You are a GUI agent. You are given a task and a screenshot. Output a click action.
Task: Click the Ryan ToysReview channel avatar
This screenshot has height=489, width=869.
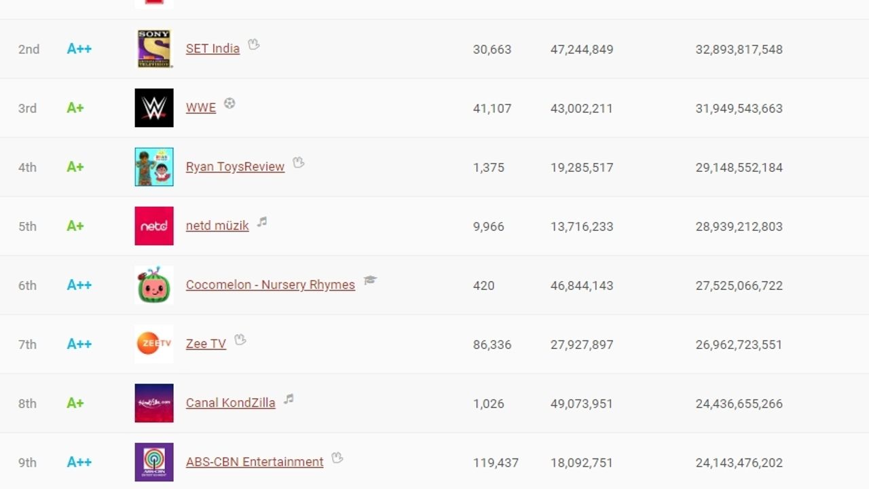pyautogui.click(x=153, y=166)
